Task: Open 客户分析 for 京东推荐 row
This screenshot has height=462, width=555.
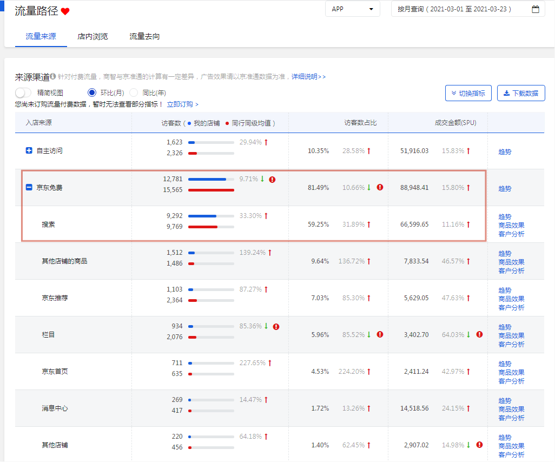Action: tap(511, 308)
